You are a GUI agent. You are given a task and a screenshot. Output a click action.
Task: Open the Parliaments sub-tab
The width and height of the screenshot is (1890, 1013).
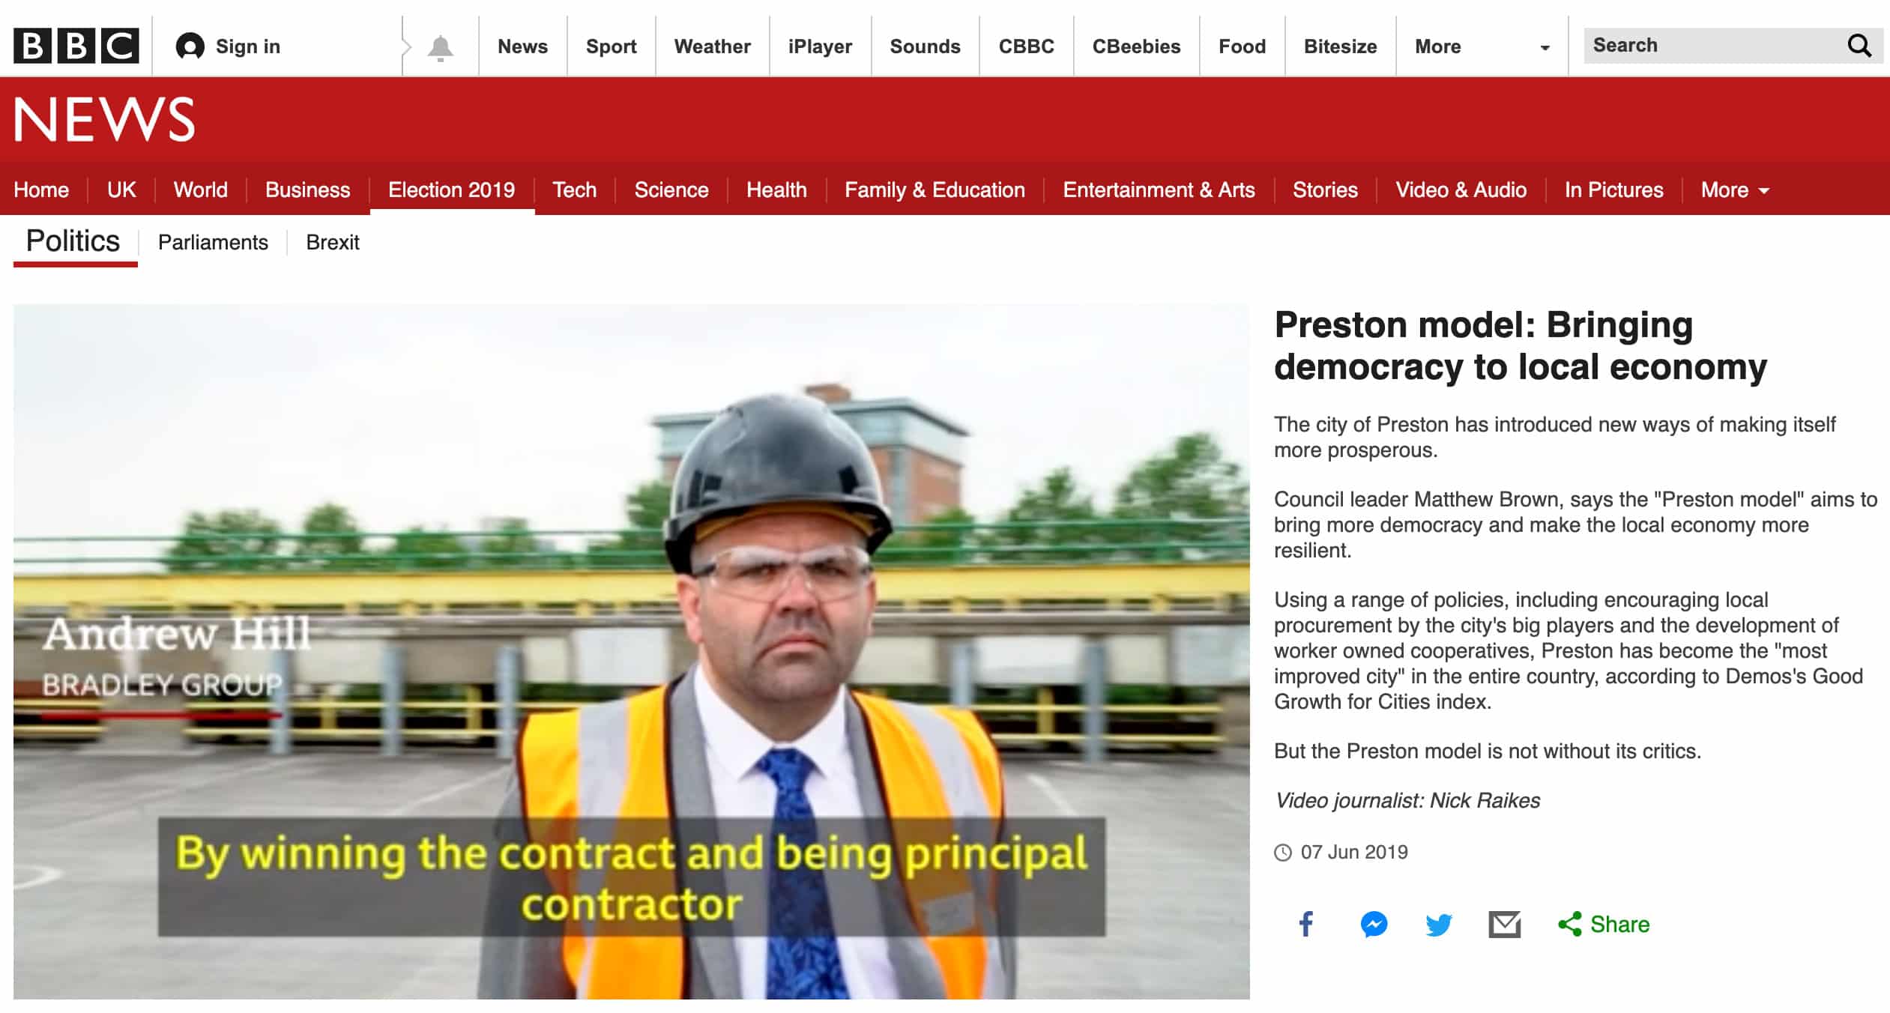click(213, 243)
